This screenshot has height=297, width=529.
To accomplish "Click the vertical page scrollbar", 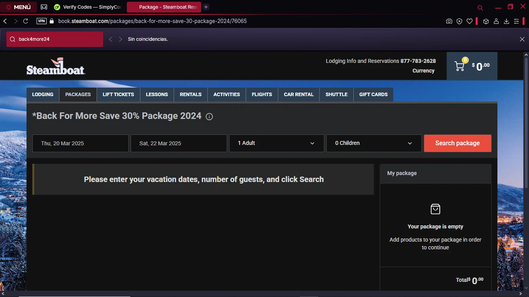I will tap(526, 123).
